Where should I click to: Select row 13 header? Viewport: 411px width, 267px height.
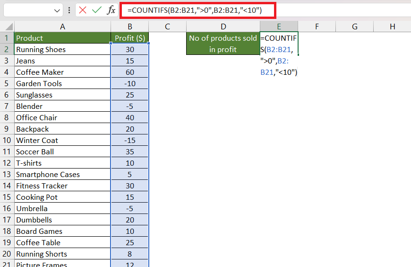7,175
